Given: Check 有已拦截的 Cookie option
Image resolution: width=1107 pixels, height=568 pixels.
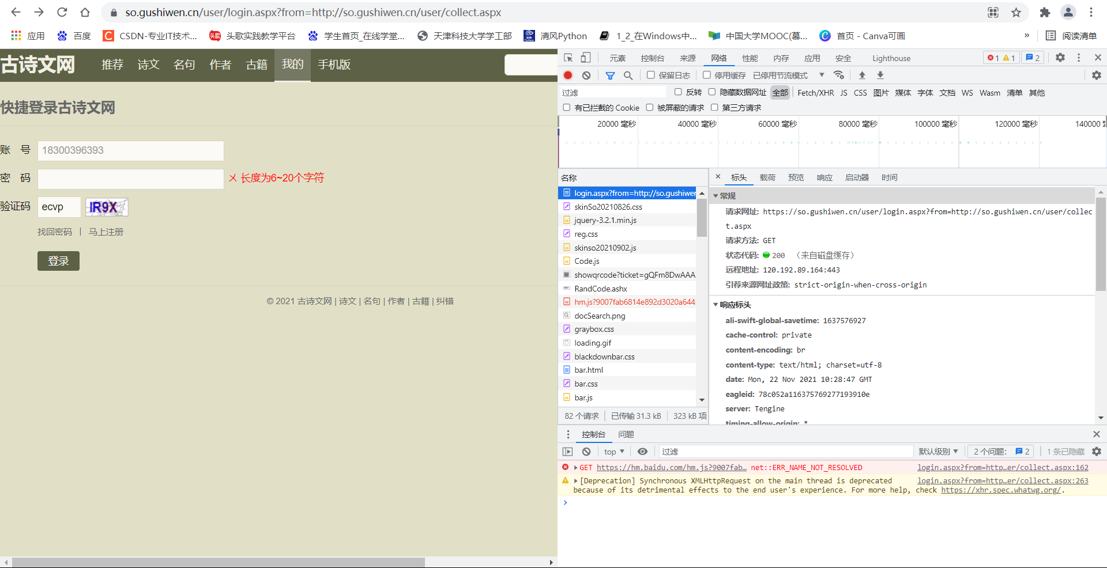Looking at the screenshot, I should point(567,107).
